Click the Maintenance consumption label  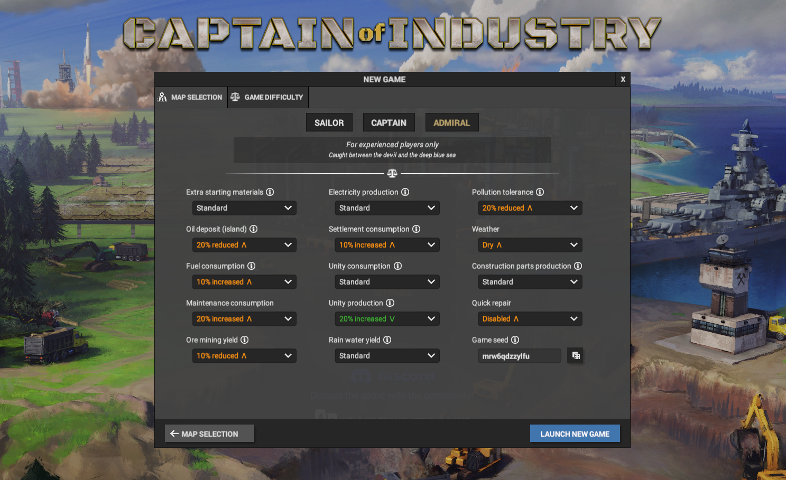(x=230, y=303)
